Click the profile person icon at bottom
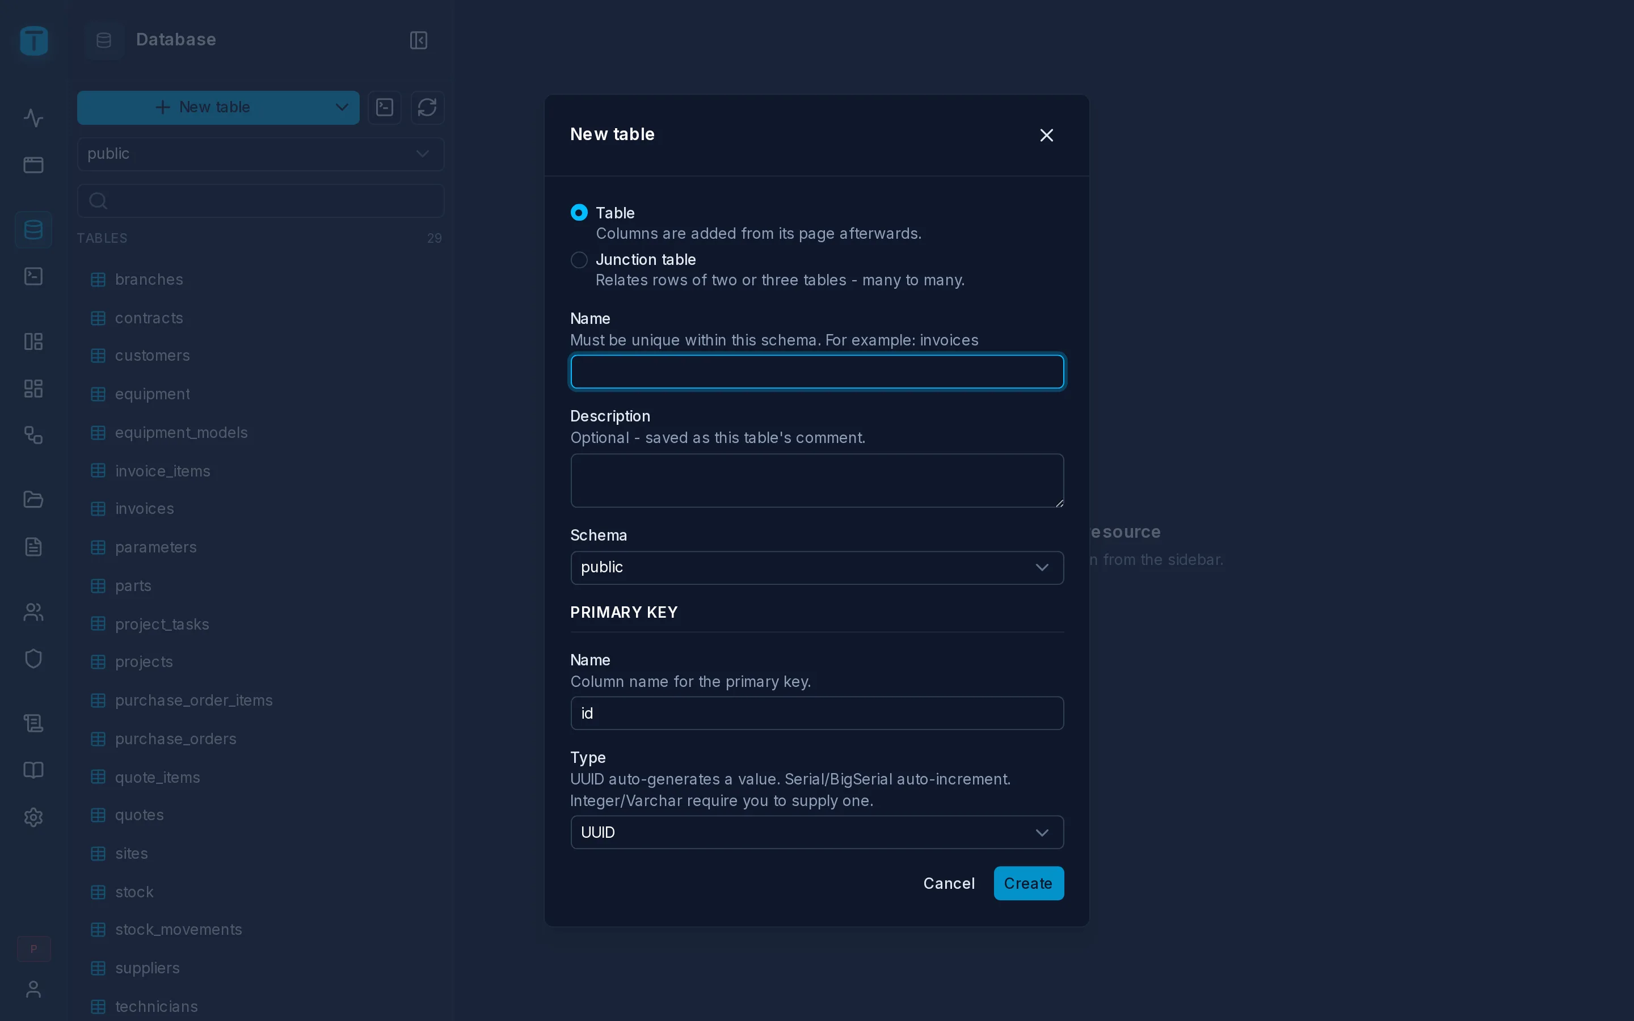 pos(34,989)
